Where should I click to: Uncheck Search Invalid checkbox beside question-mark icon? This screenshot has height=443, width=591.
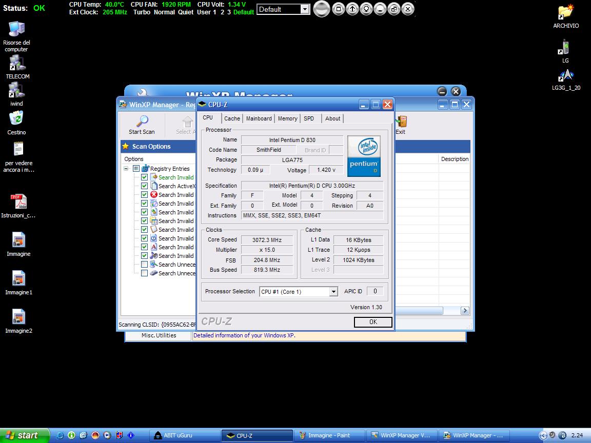click(x=144, y=238)
